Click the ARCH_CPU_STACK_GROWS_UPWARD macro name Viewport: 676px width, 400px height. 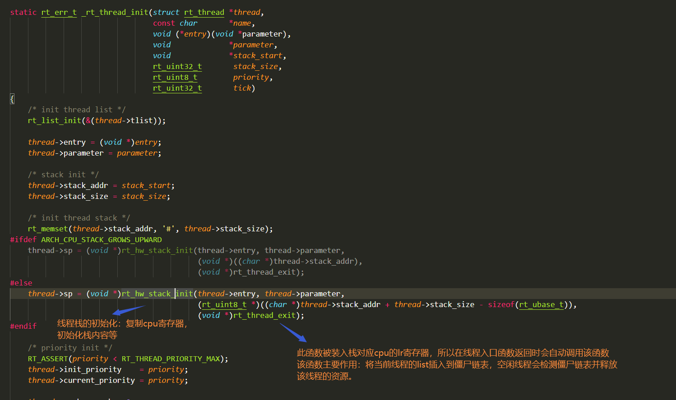click(x=101, y=239)
